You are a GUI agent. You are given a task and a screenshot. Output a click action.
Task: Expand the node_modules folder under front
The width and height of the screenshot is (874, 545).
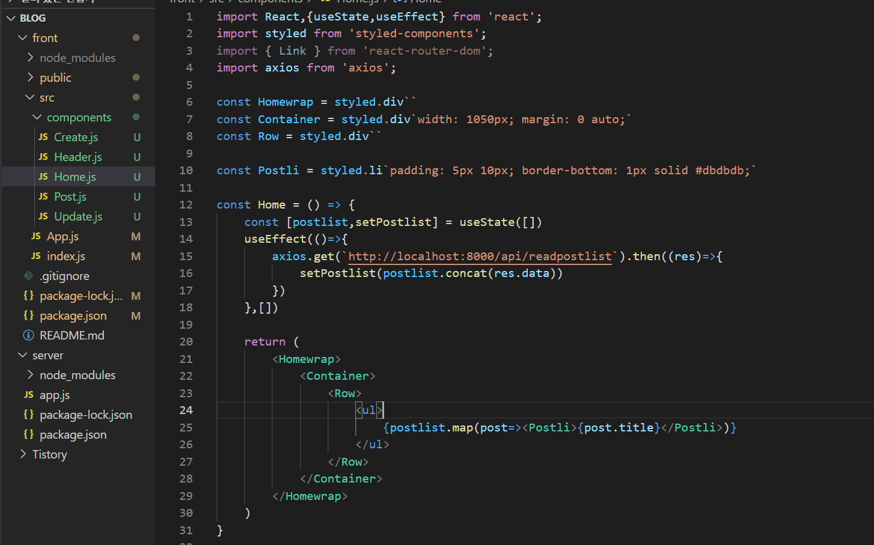[30, 58]
